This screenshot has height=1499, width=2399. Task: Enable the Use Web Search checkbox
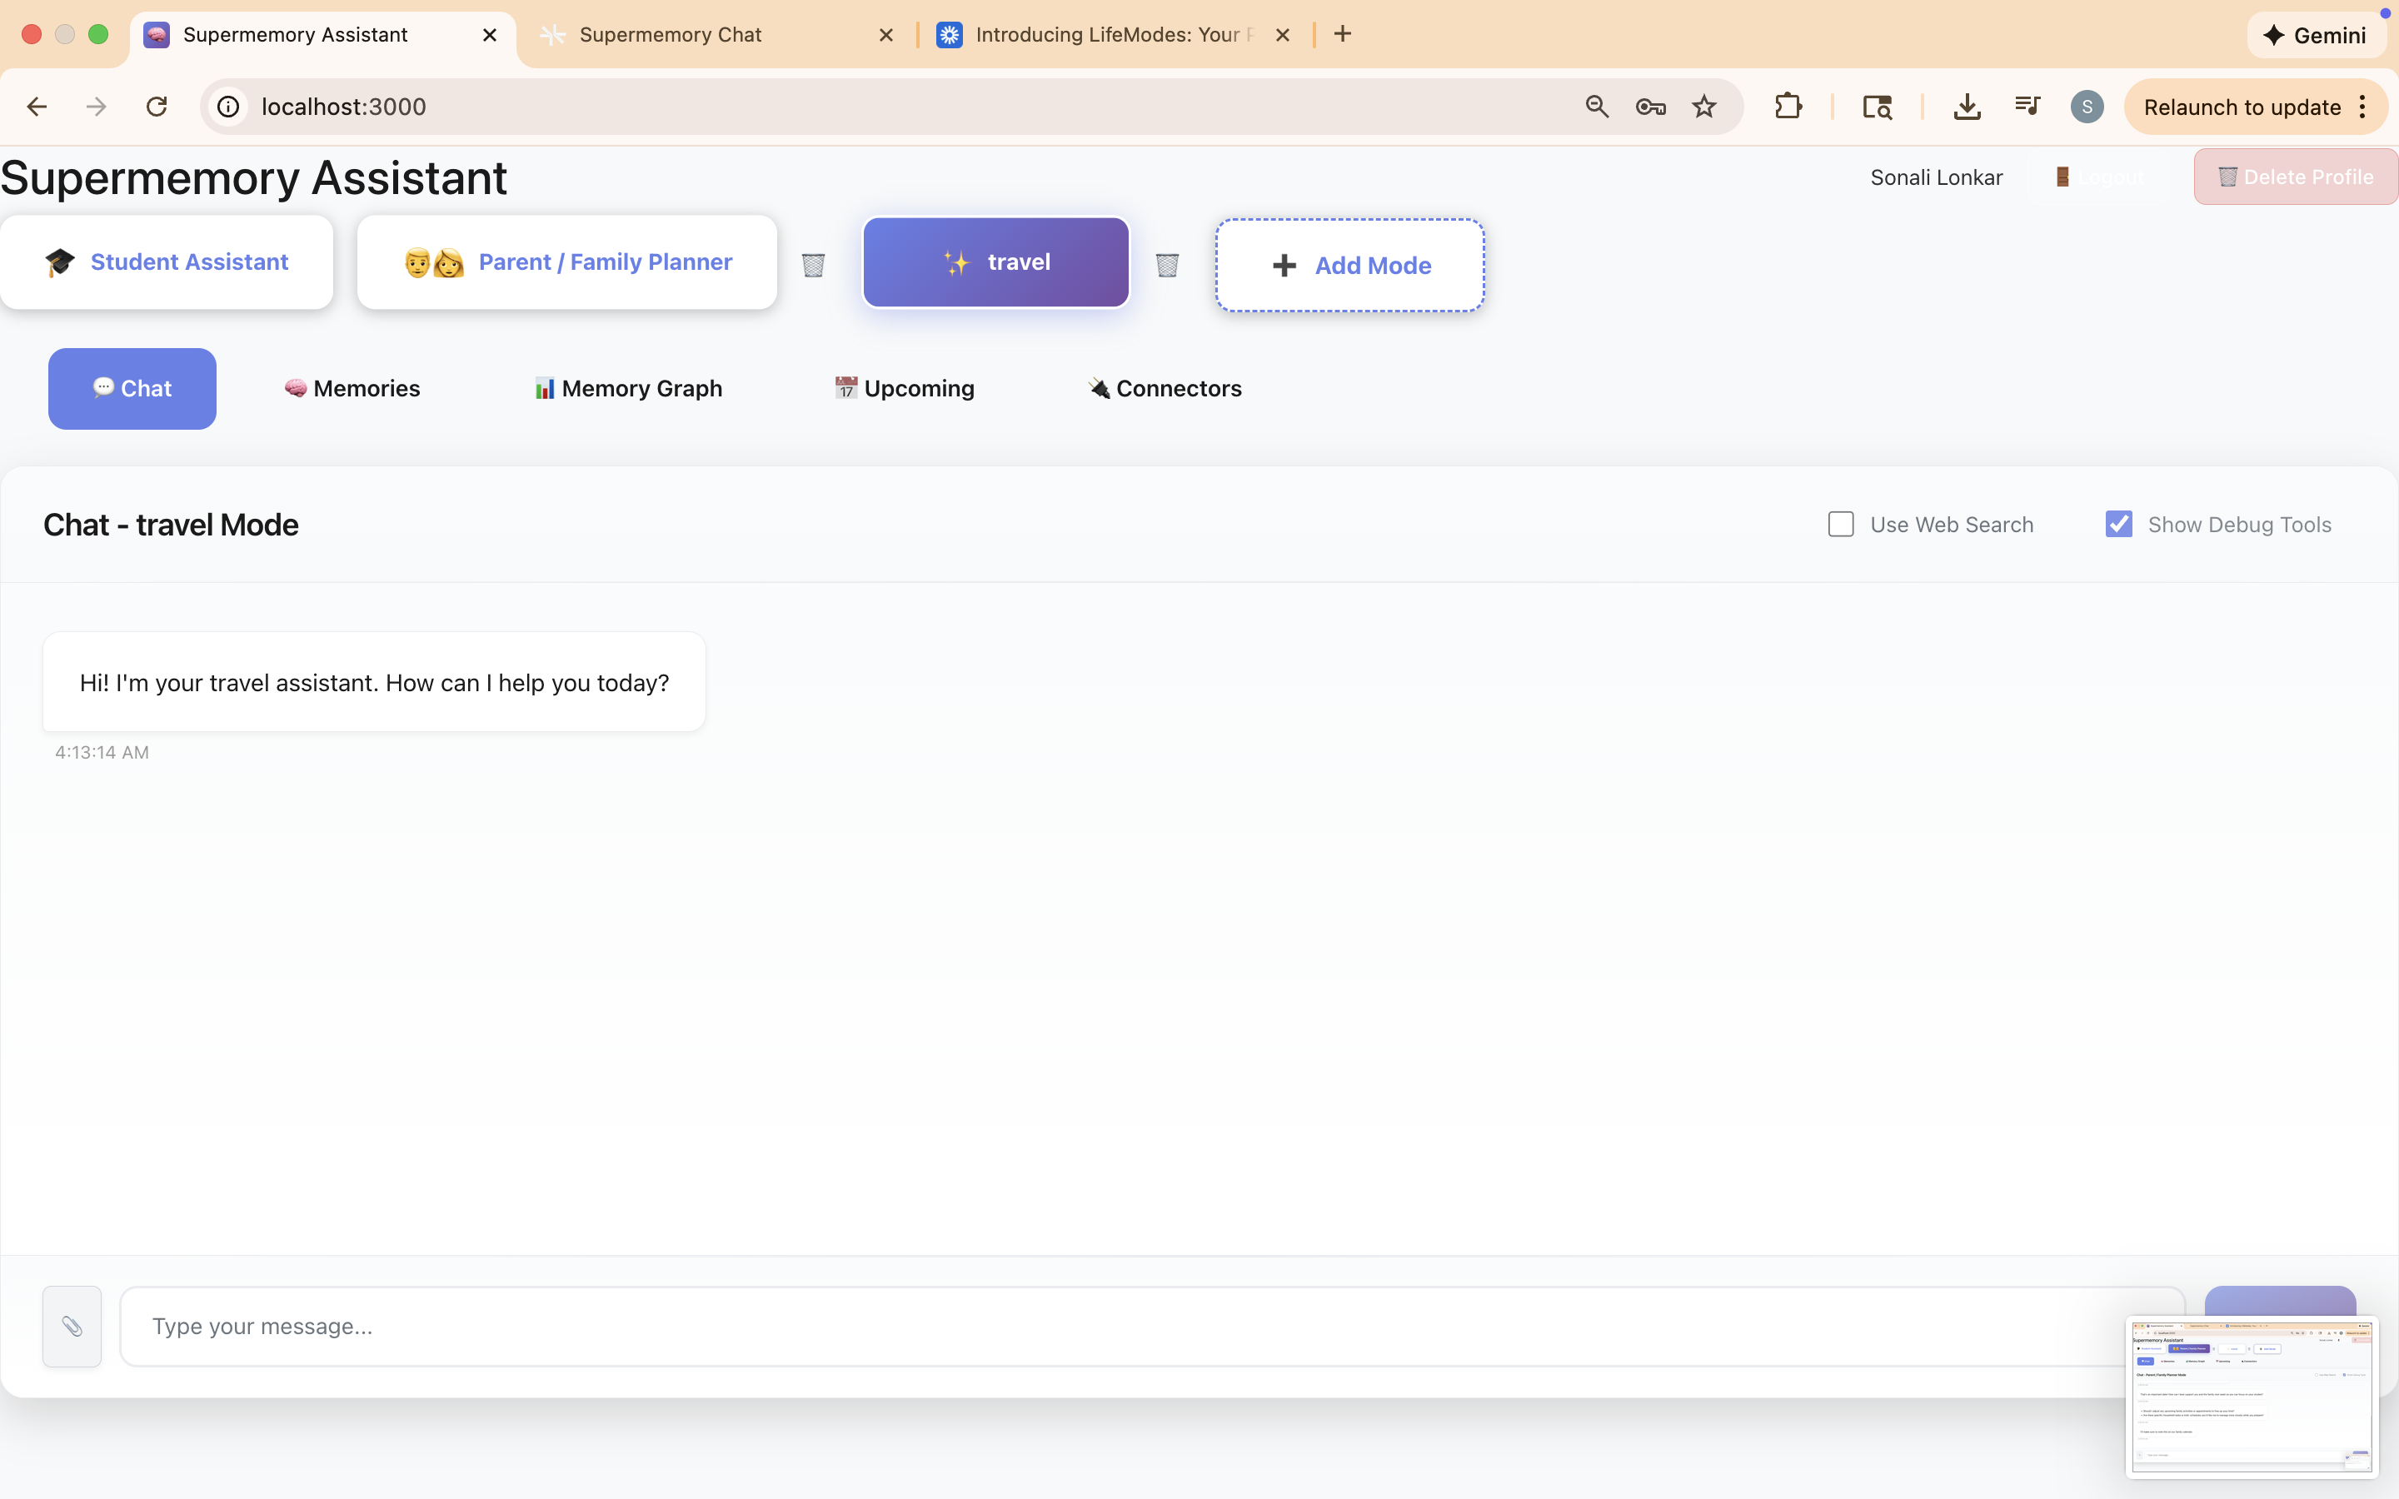1840,525
